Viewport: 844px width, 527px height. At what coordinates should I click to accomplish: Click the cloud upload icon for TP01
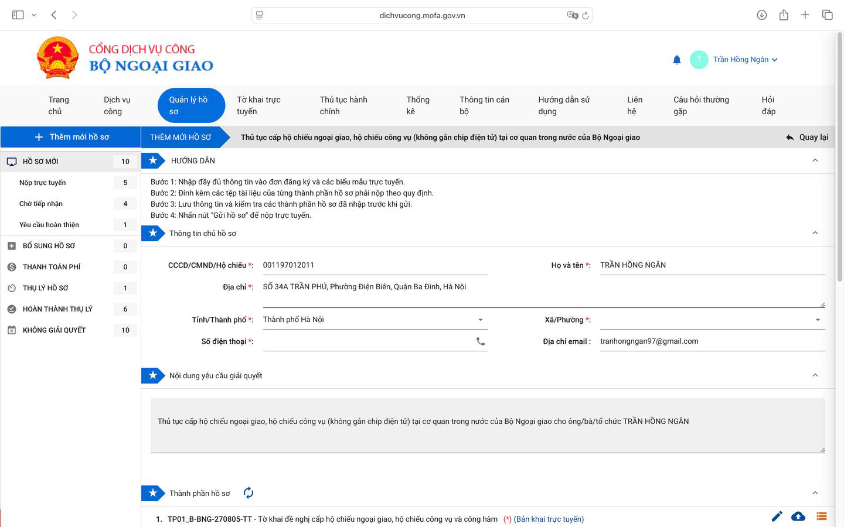point(798,516)
